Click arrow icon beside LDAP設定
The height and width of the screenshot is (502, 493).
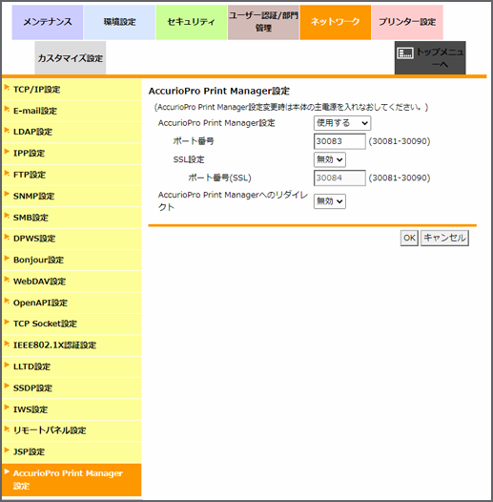click(x=7, y=130)
